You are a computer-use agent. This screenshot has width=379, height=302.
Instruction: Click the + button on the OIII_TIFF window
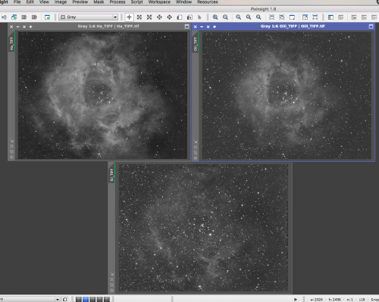click(215, 26)
